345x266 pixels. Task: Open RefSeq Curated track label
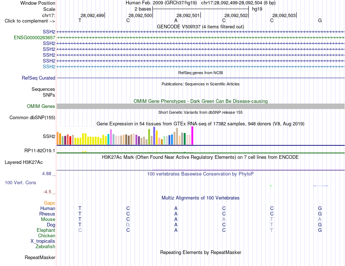(x=38, y=78)
